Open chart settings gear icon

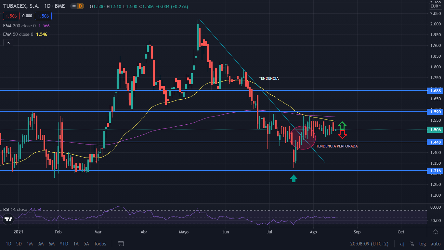436,232
